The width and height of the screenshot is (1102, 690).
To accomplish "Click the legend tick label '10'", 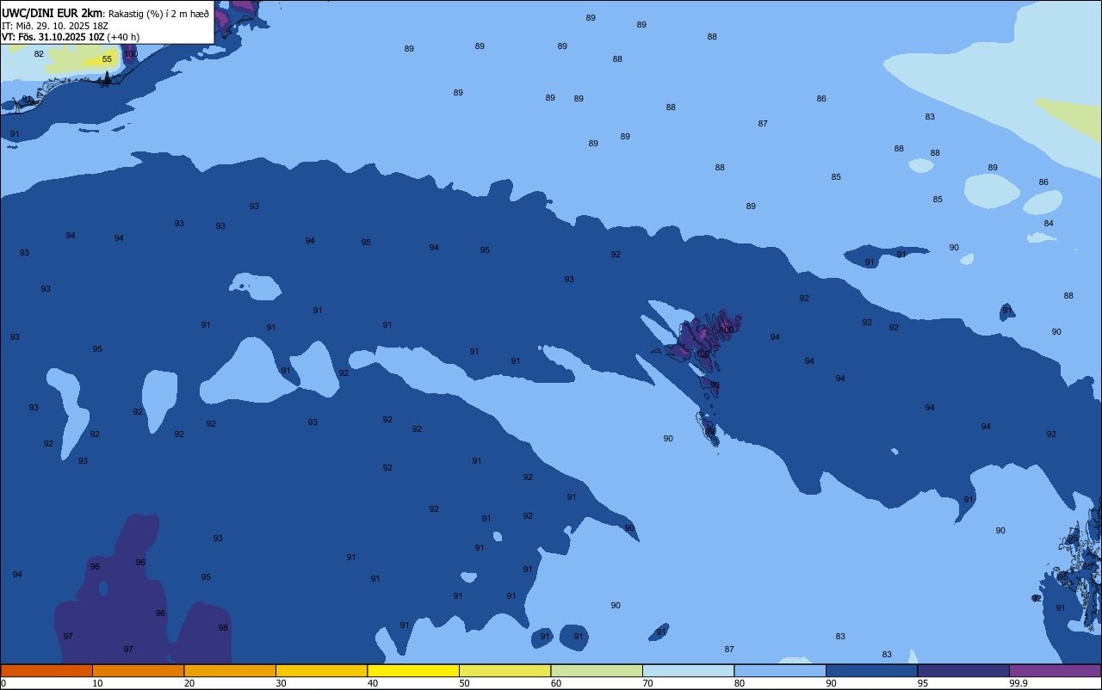I will 97,683.
